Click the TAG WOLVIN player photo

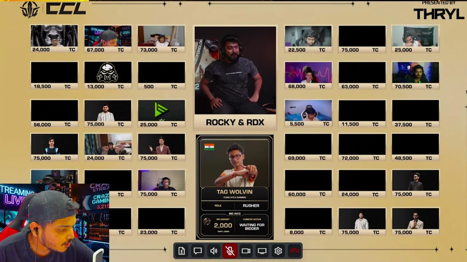(x=235, y=163)
